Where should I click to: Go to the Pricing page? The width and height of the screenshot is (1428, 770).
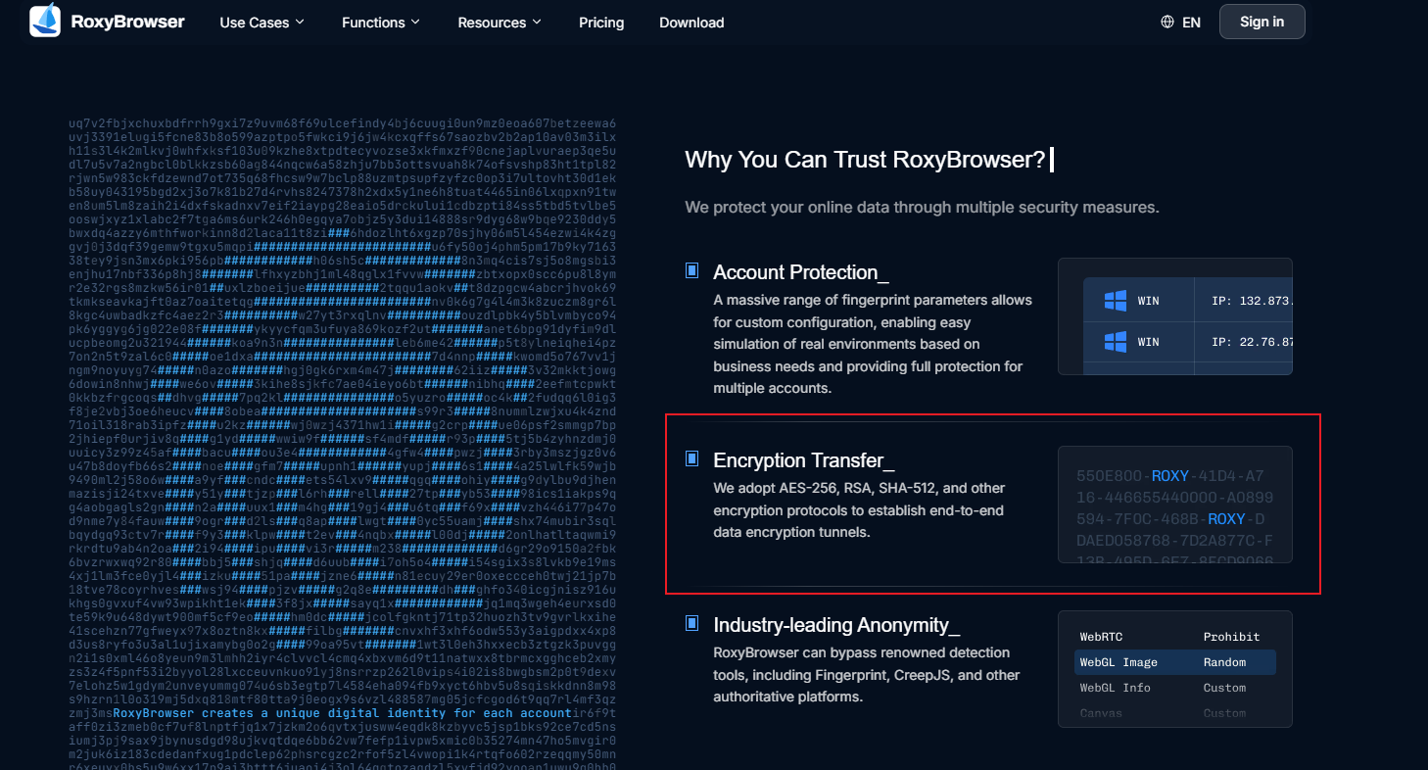click(601, 23)
